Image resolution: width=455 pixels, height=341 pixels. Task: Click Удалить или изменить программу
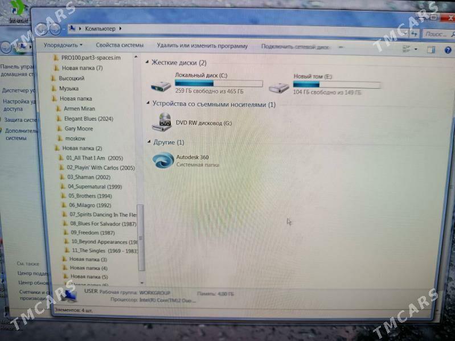tap(202, 46)
